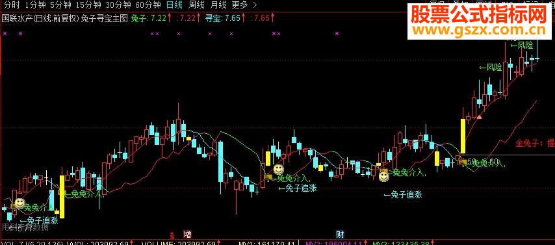Select the 5分钟 period tab
555x245 pixels.
61,5
